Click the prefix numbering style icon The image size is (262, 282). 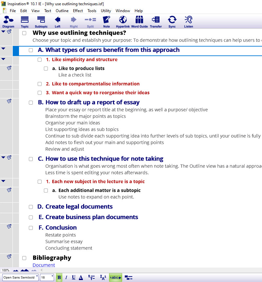point(103,277)
